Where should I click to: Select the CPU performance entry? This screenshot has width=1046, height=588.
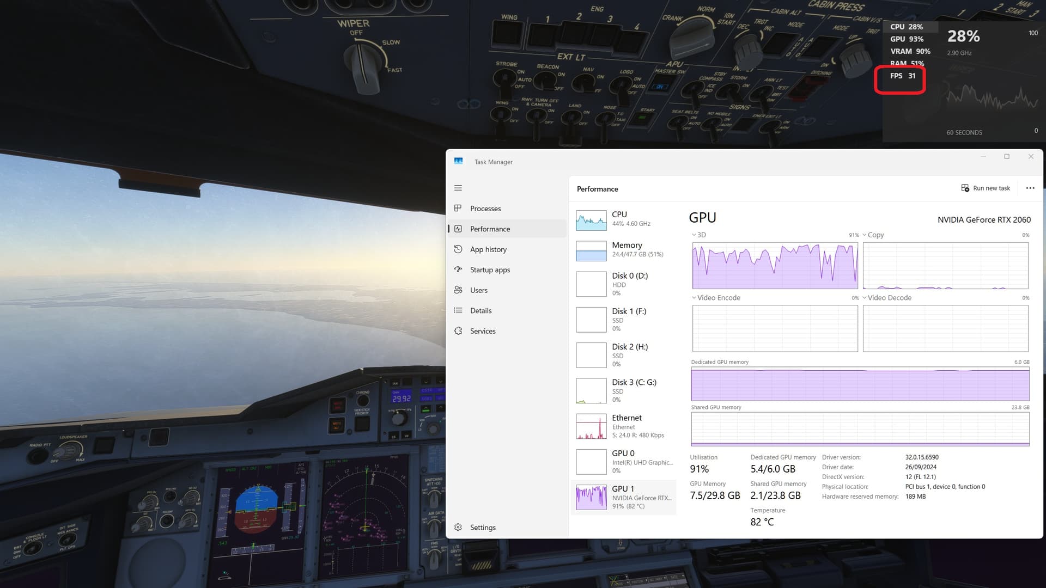(624, 220)
